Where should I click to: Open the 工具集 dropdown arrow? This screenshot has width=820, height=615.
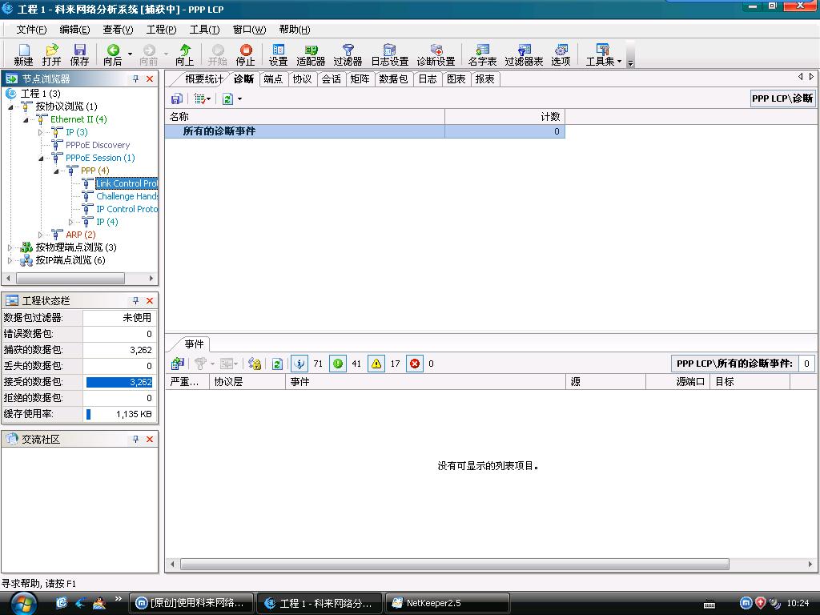point(619,62)
